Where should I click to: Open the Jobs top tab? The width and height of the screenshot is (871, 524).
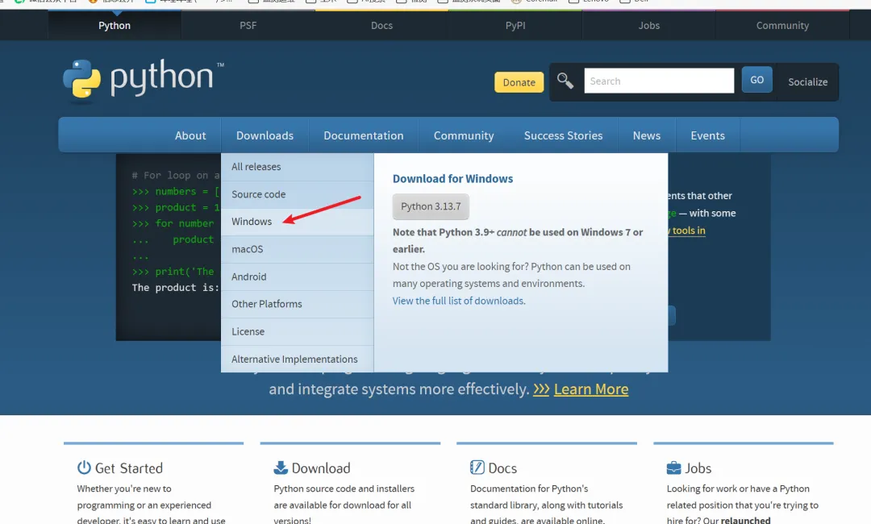point(648,26)
